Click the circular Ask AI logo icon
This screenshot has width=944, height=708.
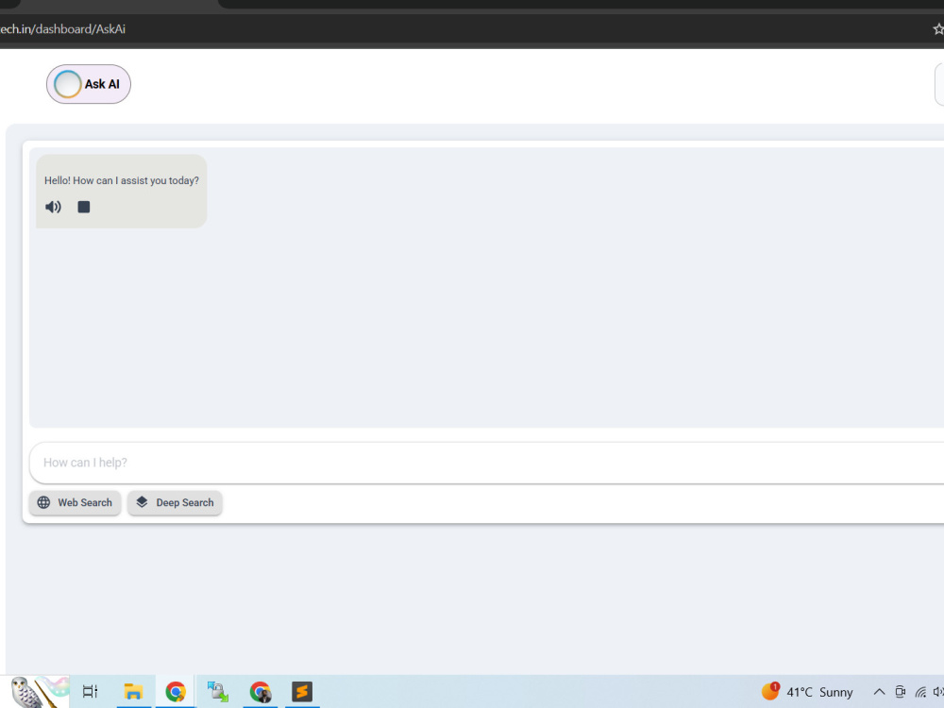(67, 84)
